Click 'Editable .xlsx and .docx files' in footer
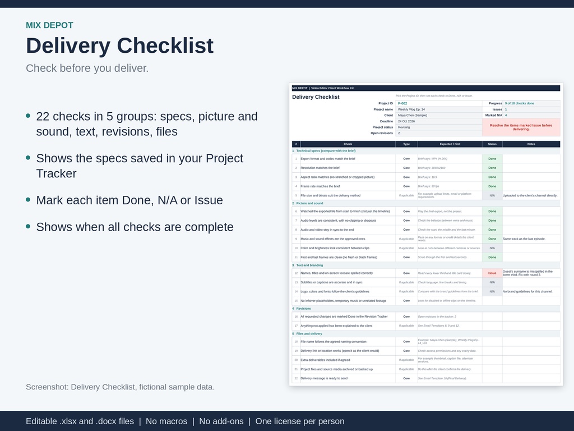574x431 pixels. 80,421
